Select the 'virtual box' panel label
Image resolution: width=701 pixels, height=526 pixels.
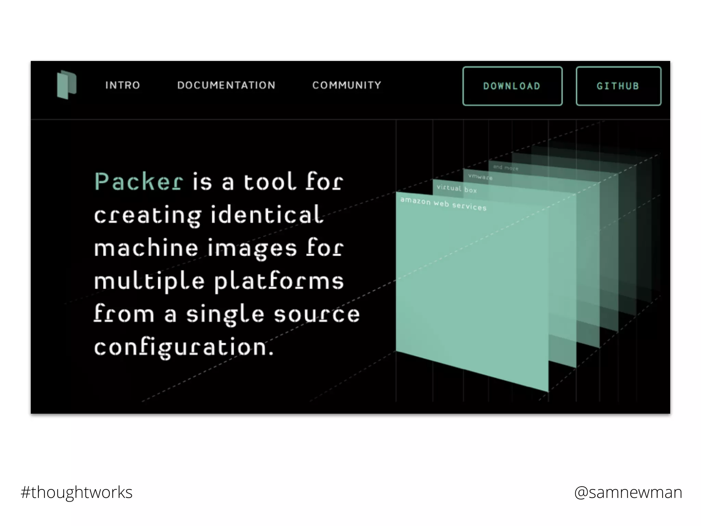[x=457, y=189]
